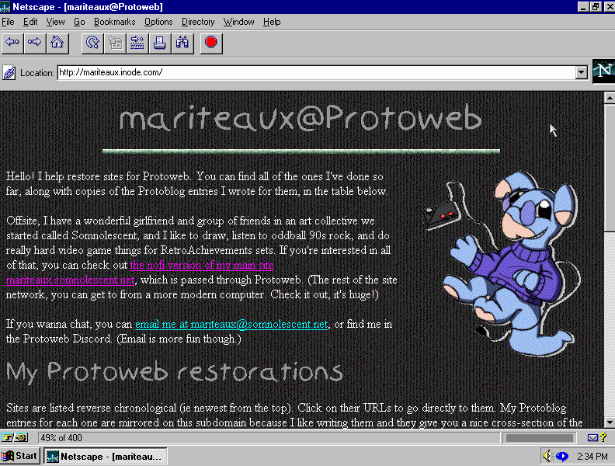Screen dimensions: 615x466
Task: Expand the Location URL dropdown arrow
Action: 581,72
